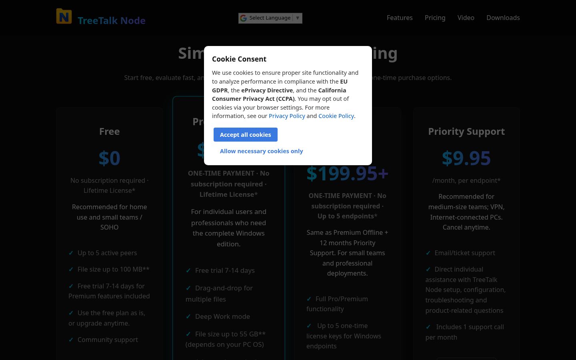This screenshot has width=576, height=360.
Task: Click checkmark beside 'Use the free plan as is'
Action: (x=71, y=313)
